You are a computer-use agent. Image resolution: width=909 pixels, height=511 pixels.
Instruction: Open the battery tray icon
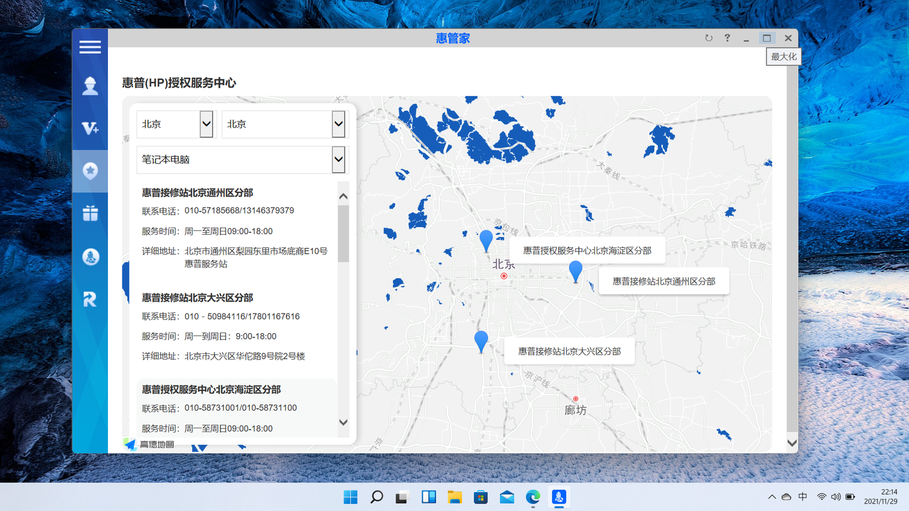(850, 497)
